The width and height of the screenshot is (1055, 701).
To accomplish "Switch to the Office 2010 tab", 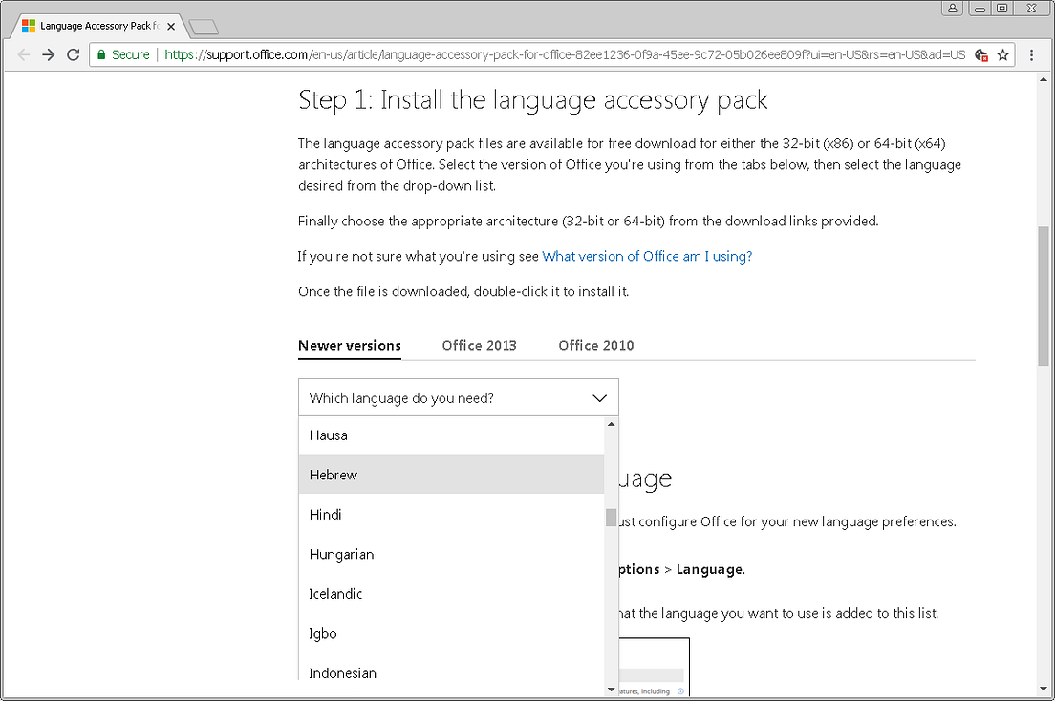I will [595, 345].
